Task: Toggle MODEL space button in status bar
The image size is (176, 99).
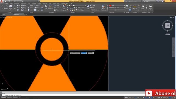Action: pyautogui.click(x=127, y=98)
